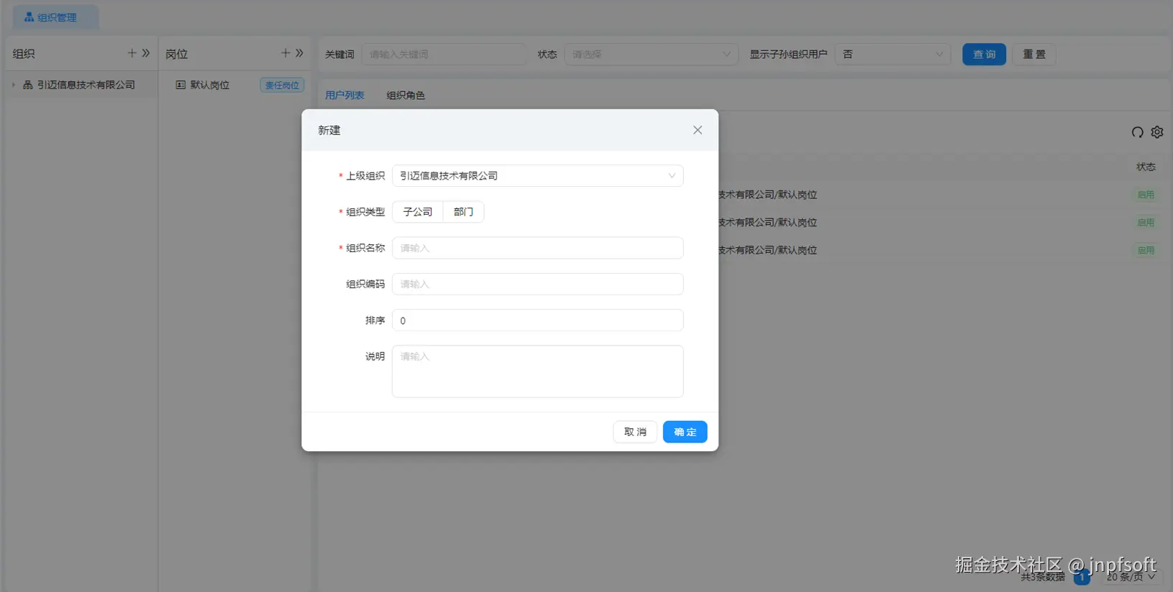Click the 取消 button
This screenshot has height=592, width=1173.
pyautogui.click(x=635, y=432)
